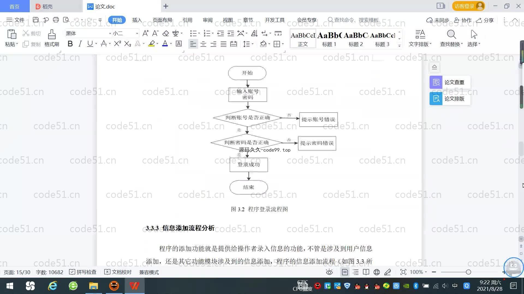Toggle Italic formatting
Viewport: 524px width, 294px height.
pos(80,44)
